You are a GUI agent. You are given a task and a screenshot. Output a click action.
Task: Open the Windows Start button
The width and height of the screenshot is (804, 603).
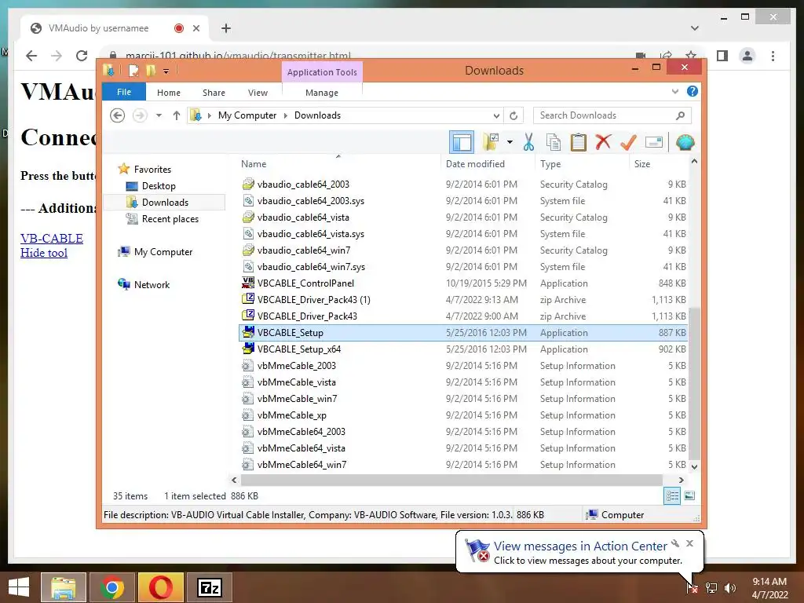19,587
